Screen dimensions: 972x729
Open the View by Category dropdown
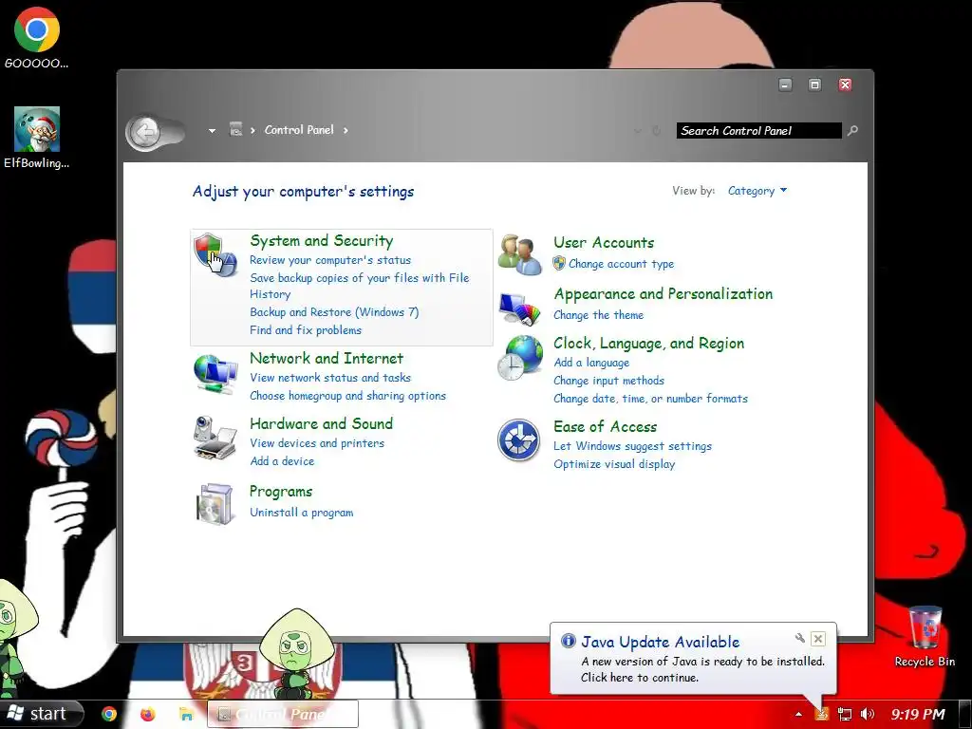pos(757,191)
